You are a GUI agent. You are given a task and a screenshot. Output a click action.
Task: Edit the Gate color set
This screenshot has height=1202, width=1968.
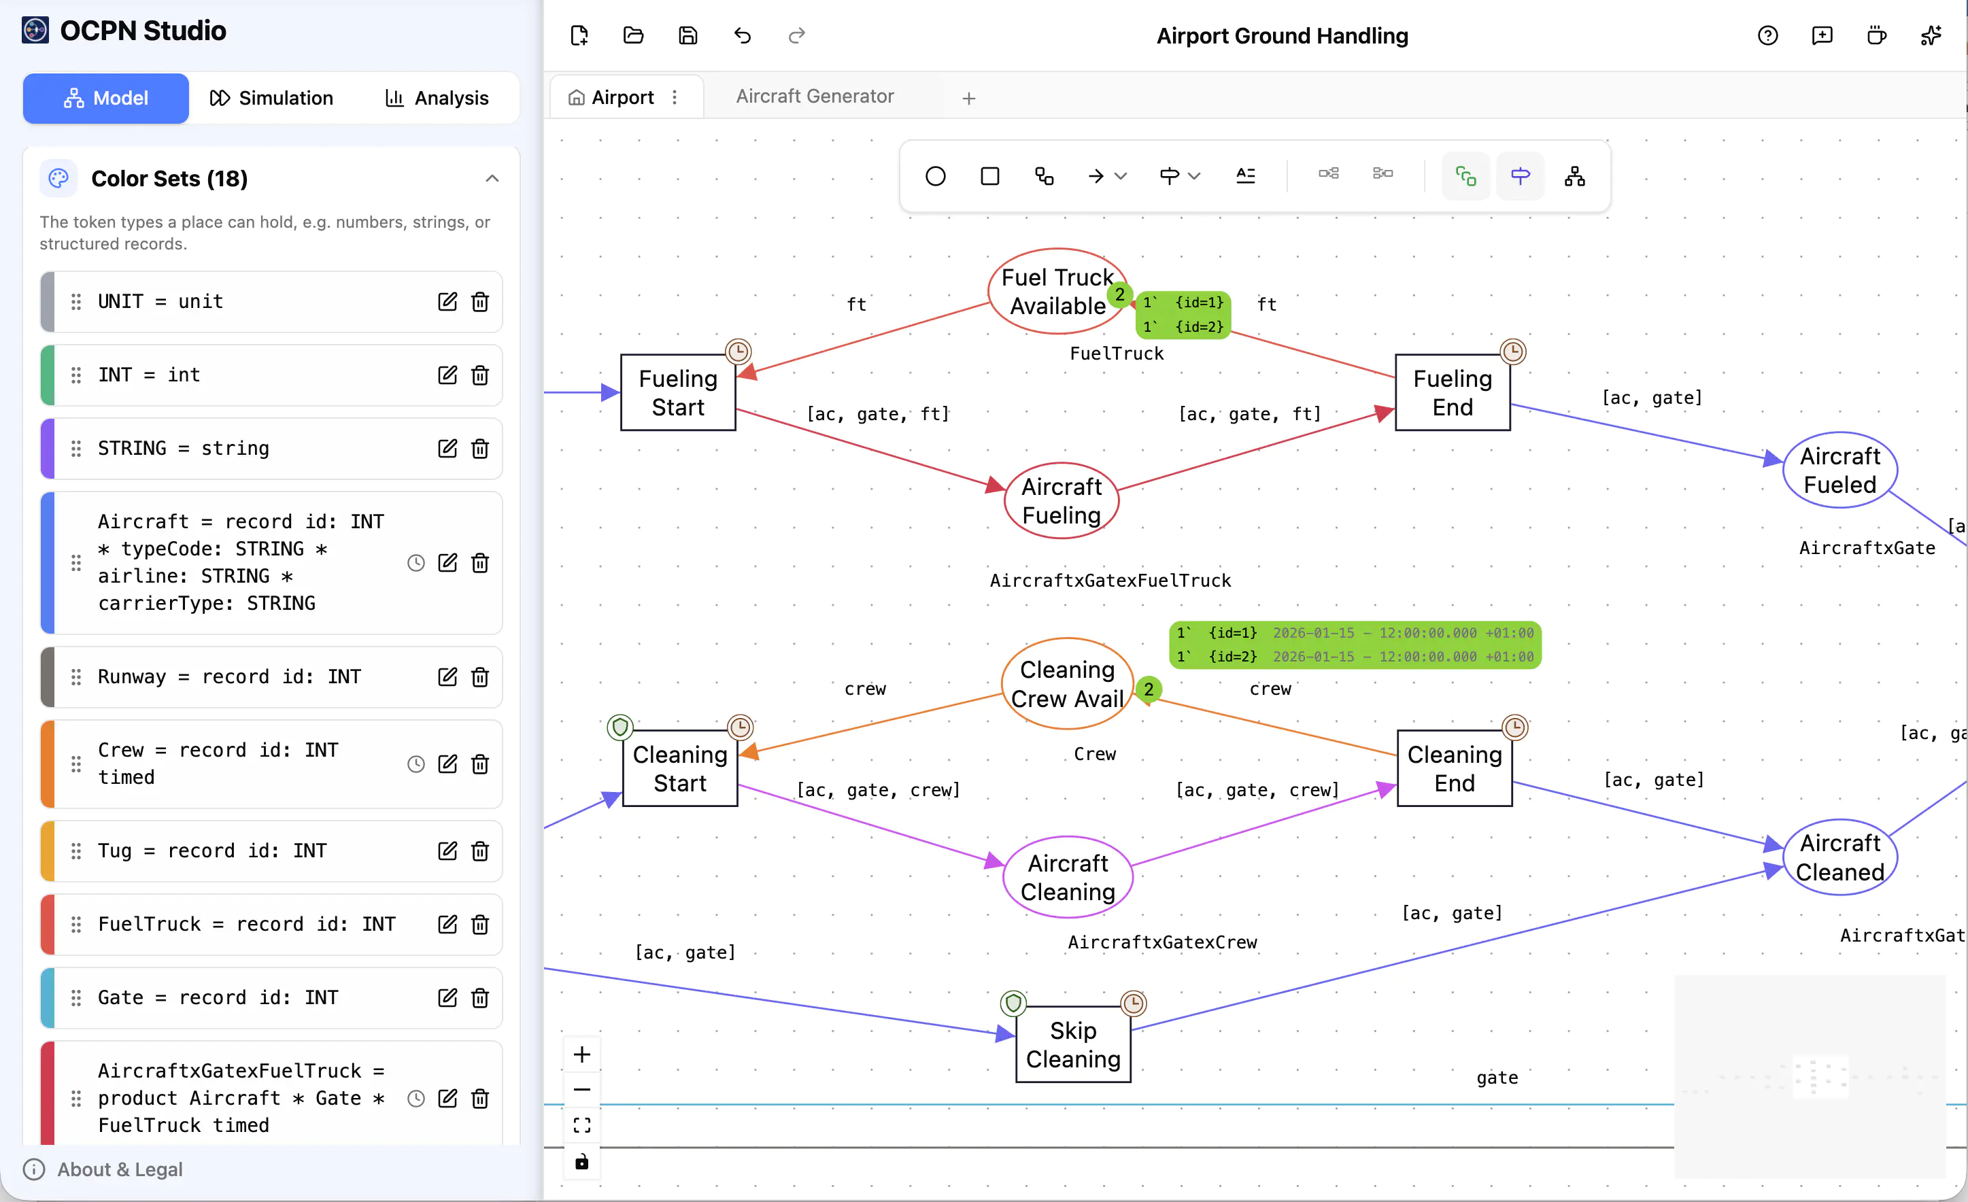(447, 997)
